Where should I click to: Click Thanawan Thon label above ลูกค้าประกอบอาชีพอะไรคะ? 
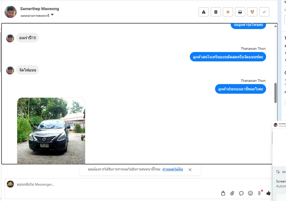tap(253, 81)
